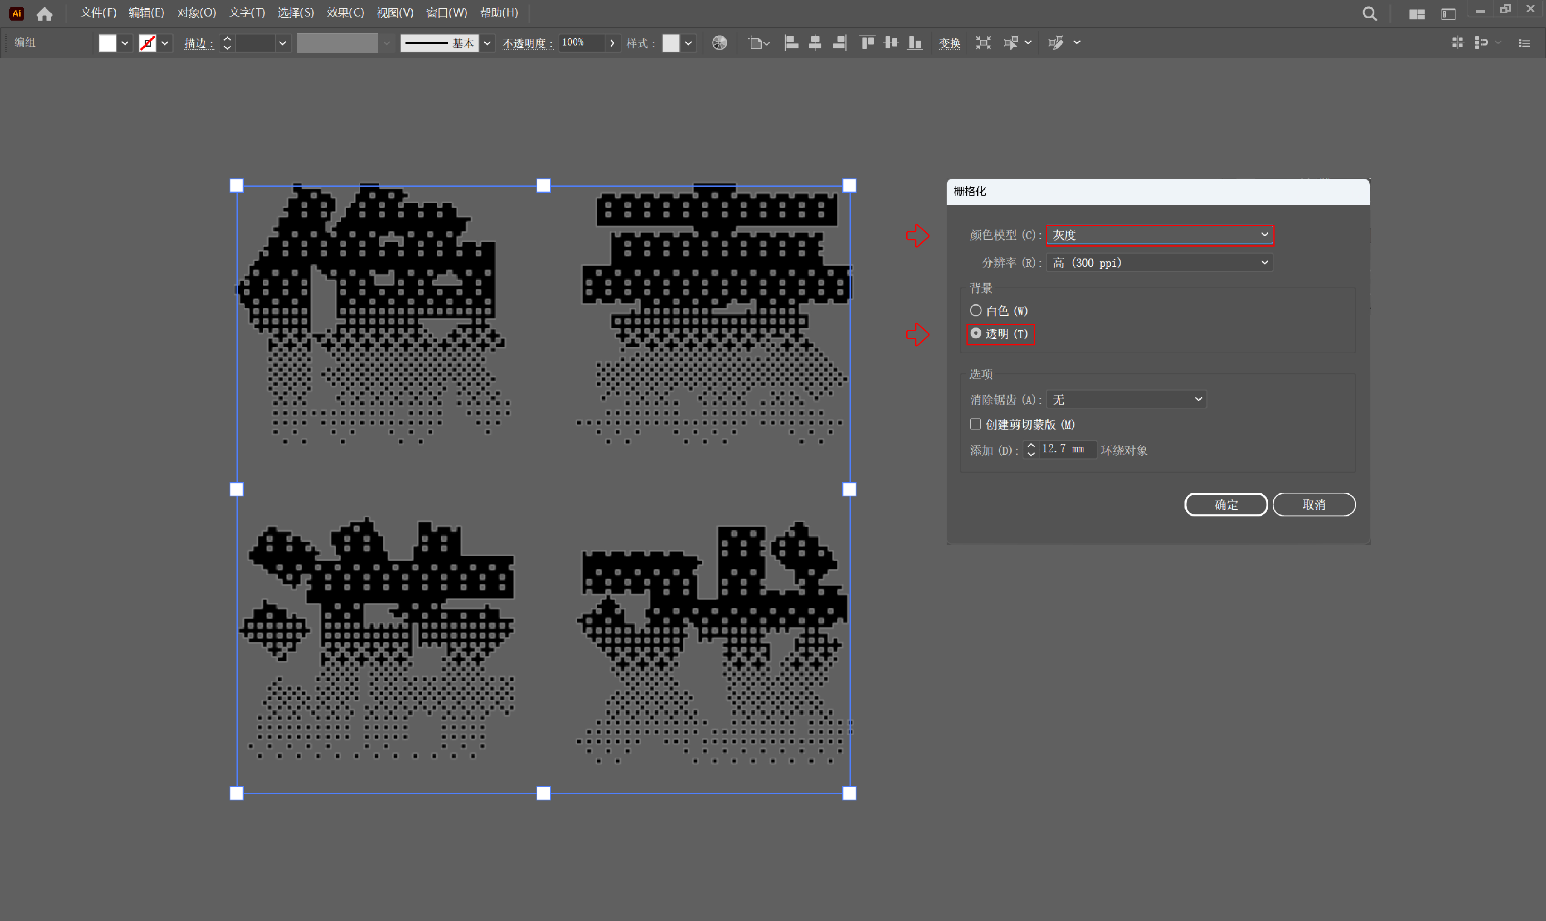The image size is (1546, 921).
Task: Select the 透明 (T) background radio
Action: click(976, 334)
